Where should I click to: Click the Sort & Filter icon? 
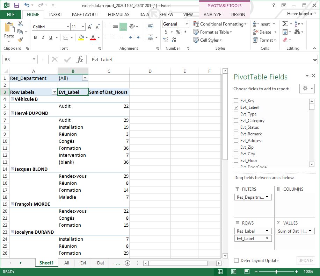[297, 23]
